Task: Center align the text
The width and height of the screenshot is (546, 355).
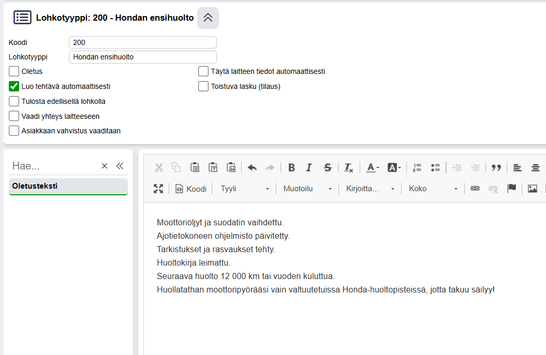Action: [x=536, y=167]
